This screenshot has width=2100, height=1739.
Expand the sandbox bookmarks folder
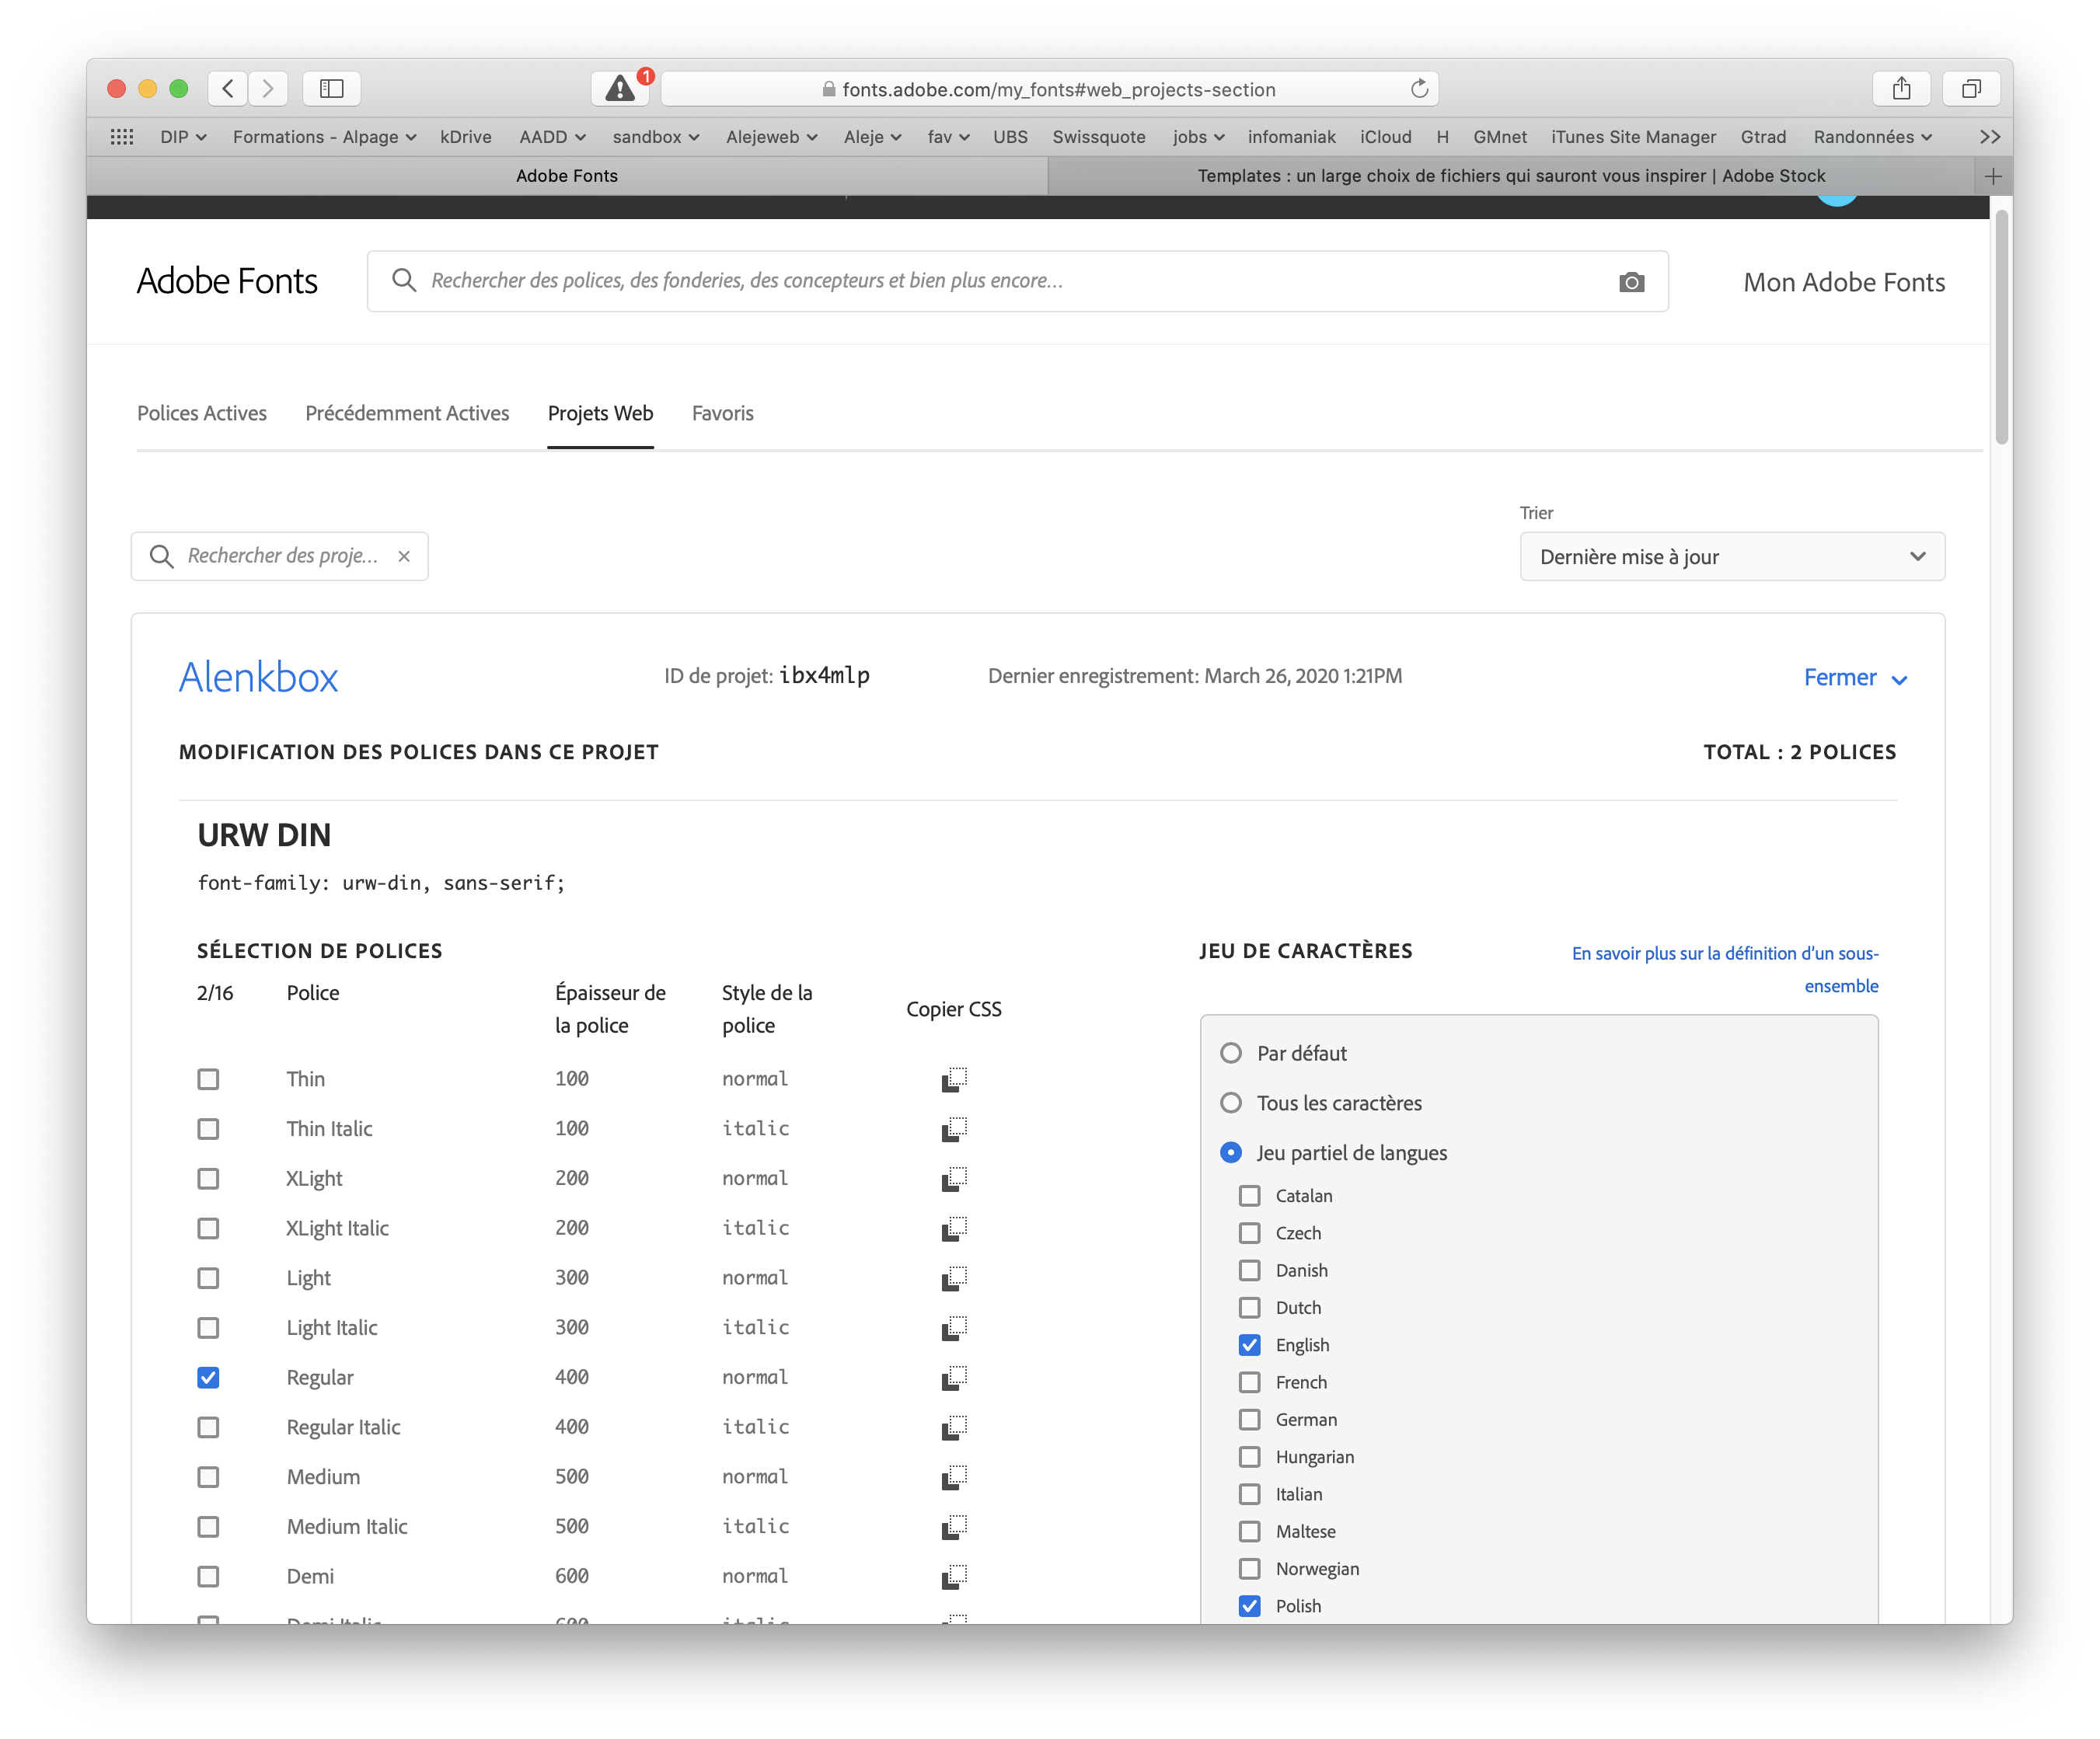pyautogui.click(x=655, y=137)
